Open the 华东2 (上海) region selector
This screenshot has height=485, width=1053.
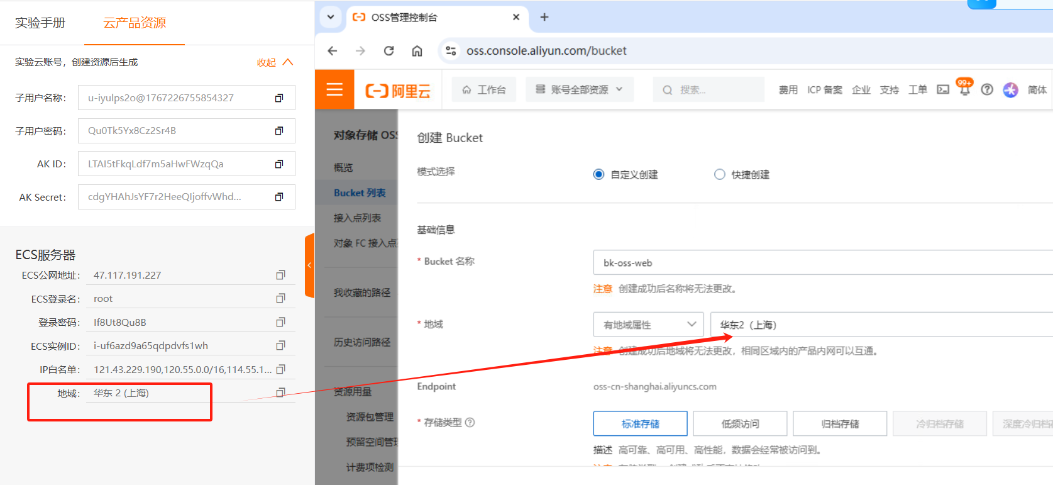(881, 325)
